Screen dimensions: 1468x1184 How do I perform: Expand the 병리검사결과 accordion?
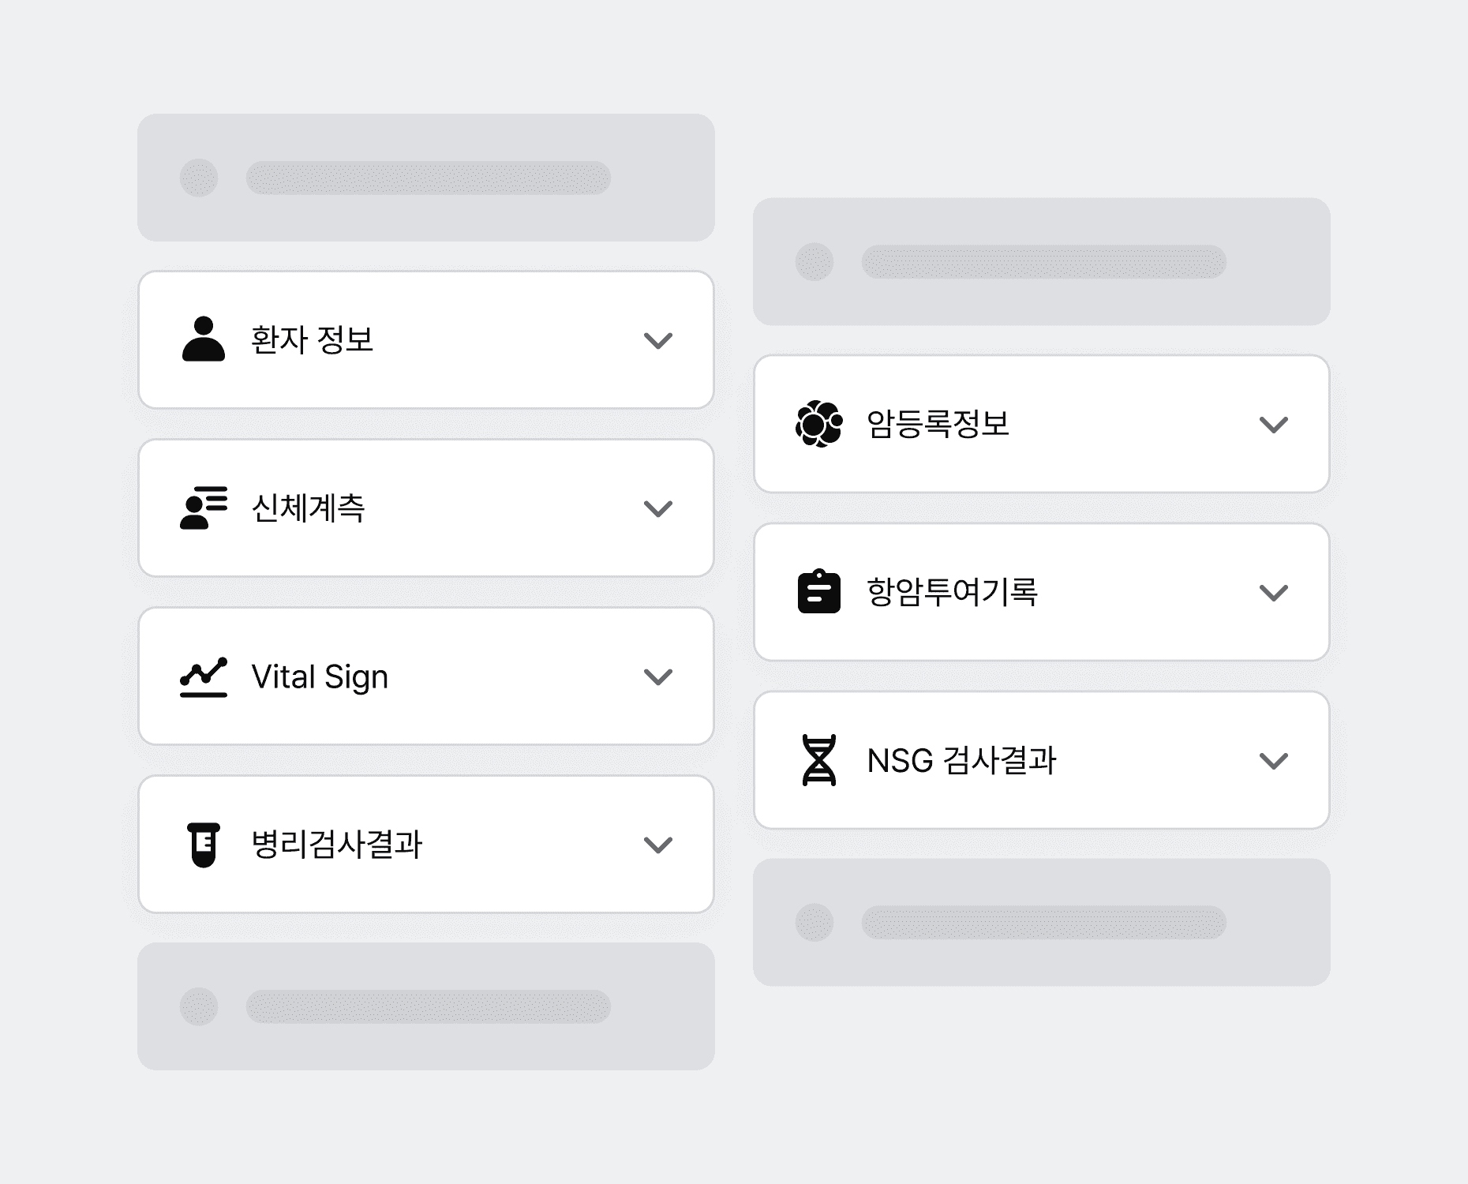coord(660,844)
